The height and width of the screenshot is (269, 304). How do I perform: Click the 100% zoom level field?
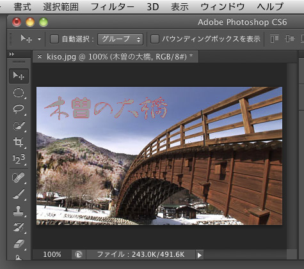52,255
